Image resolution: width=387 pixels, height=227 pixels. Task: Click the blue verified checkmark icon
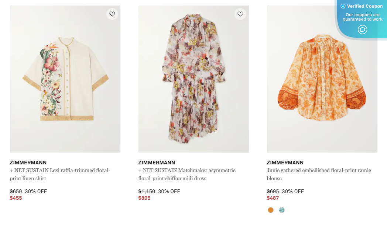343,6
